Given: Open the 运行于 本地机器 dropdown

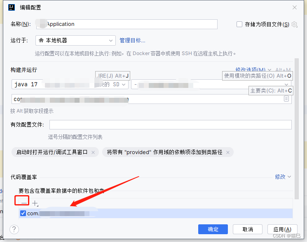Looking at the screenshot, I should pos(75,40).
